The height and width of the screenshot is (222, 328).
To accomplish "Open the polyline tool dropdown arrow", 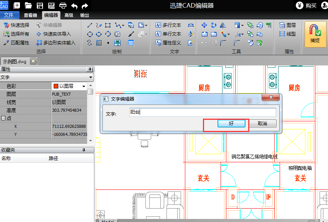I will 123,26.
